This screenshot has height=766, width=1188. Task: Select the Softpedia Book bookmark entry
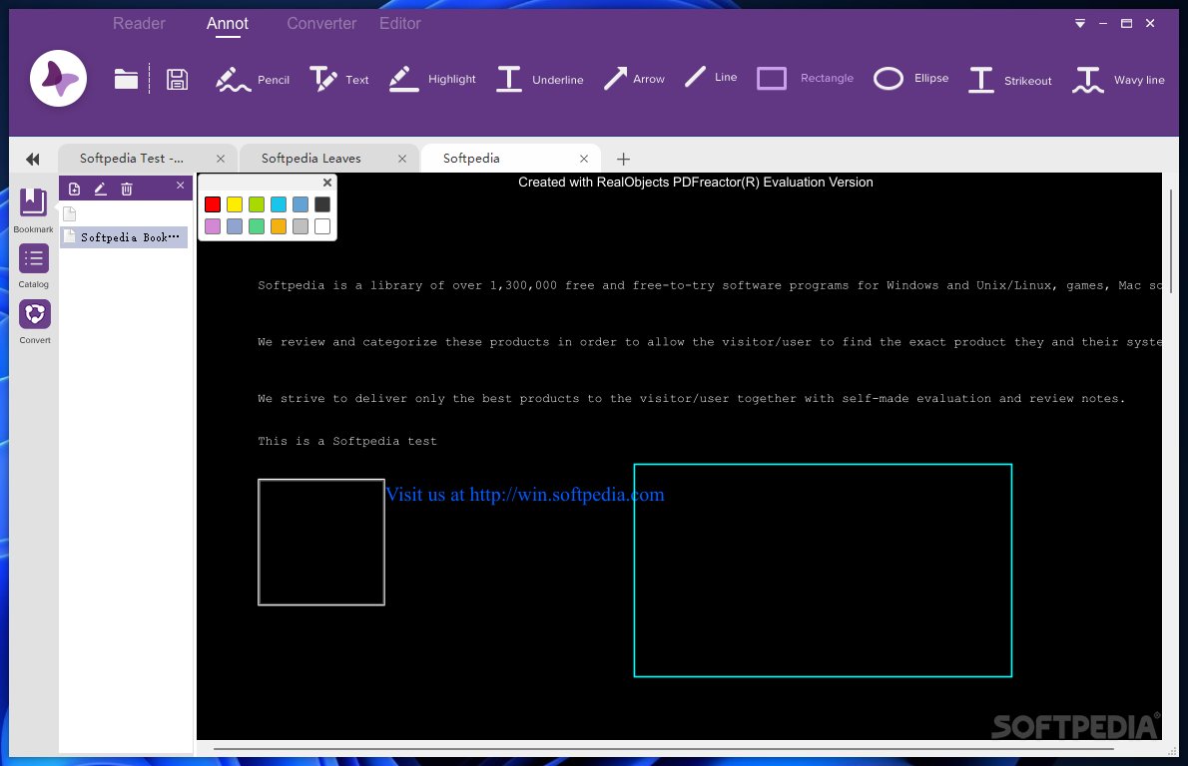pos(124,237)
